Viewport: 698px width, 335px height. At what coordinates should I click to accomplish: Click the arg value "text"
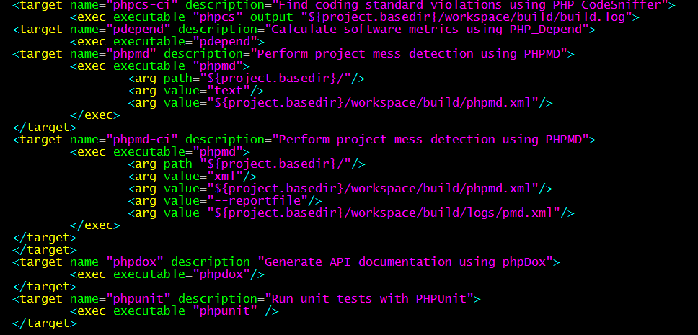coord(229,91)
